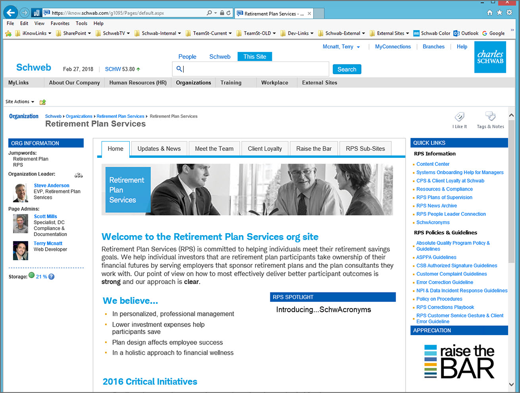
Task: Expand the iKnowLinks favorites folder
Action: [x=33, y=33]
